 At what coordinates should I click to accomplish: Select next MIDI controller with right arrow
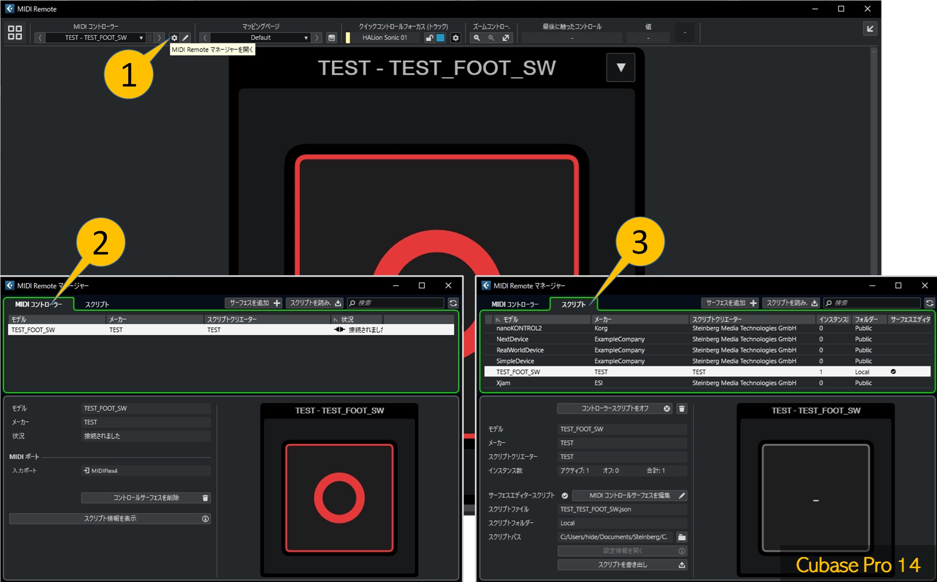click(x=159, y=38)
